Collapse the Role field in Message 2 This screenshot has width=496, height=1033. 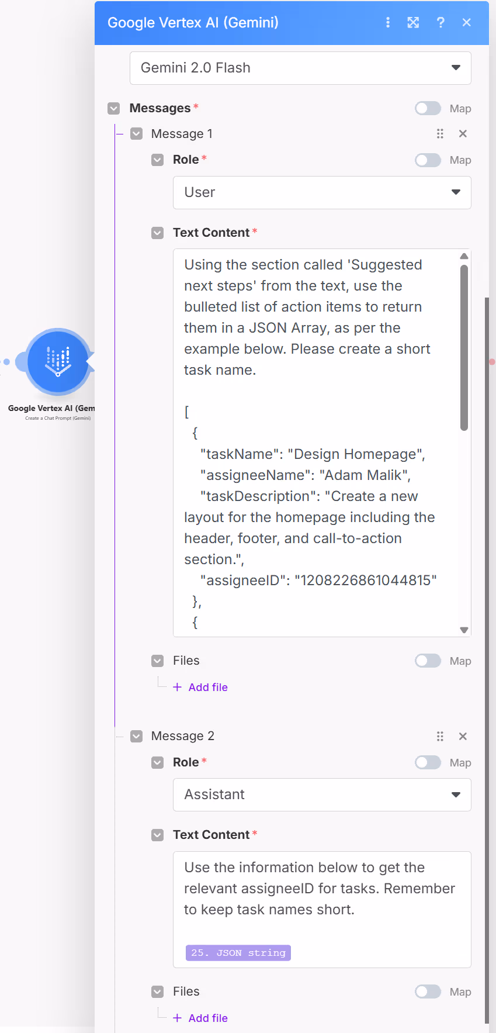(x=158, y=762)
